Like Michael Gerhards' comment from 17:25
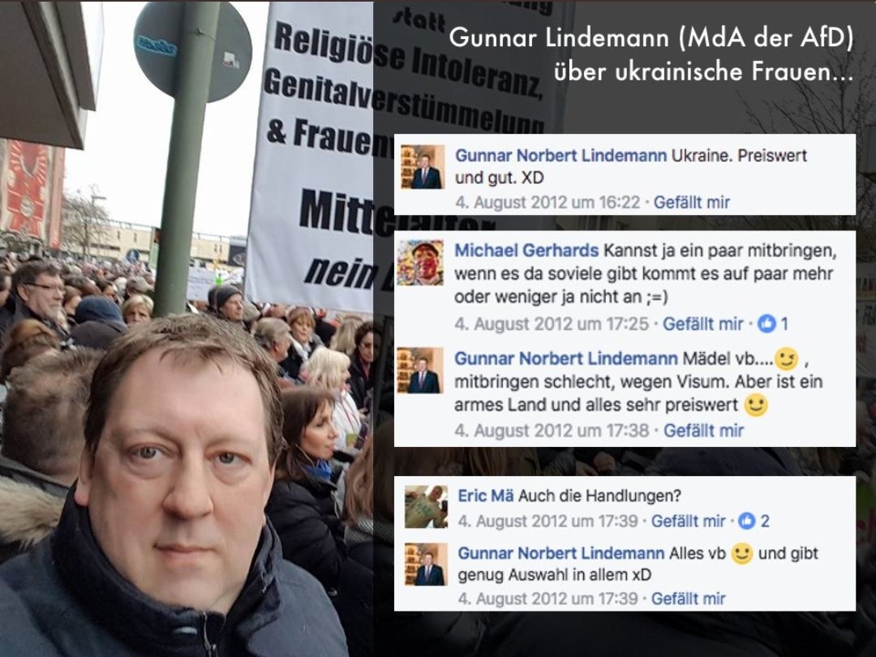The width and height of the screenshot is (876, 657). (x=702, y=324)
